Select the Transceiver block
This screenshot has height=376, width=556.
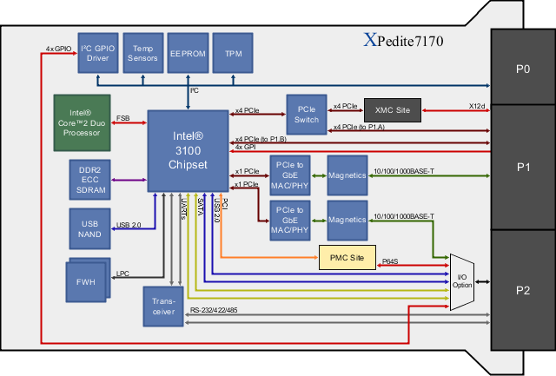tap(163, 307)
